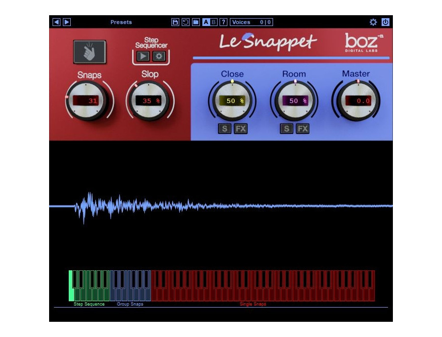Click the undo/revert icon
This screenshot has height=337, width=442.
[186, 22]
